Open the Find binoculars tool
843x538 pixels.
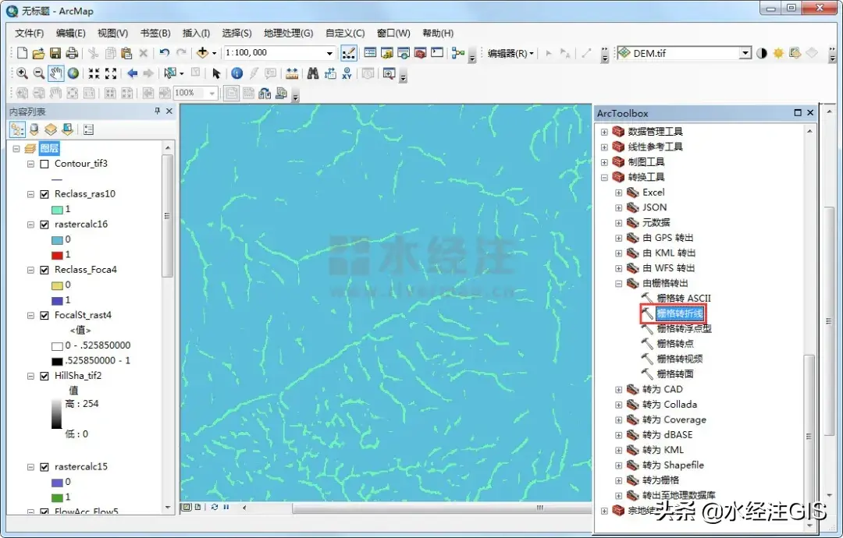pyautogui.click(x=312, y=73)
